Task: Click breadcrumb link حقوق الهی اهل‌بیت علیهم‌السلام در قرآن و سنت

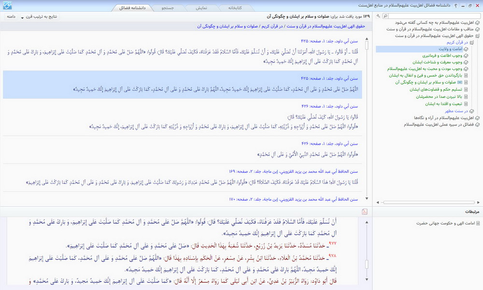Action: pyautogui.click(x=326, y=27)
